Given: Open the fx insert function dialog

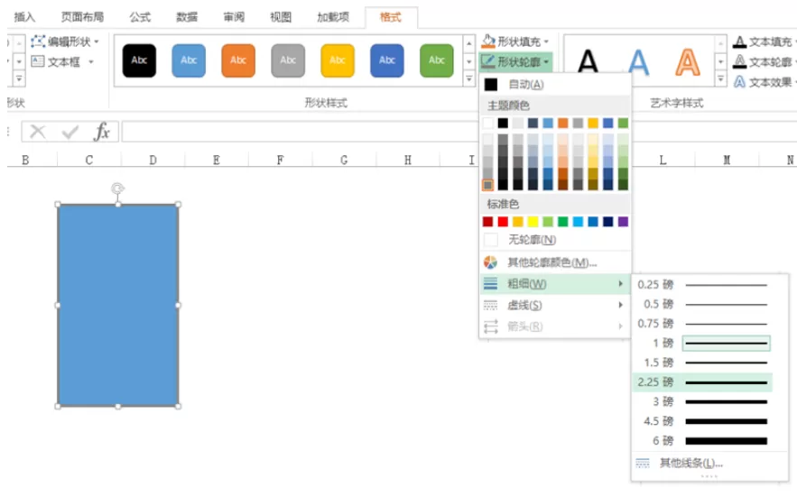Looking at the screenshot, I should pyautogui.click(x=102, y=132).
